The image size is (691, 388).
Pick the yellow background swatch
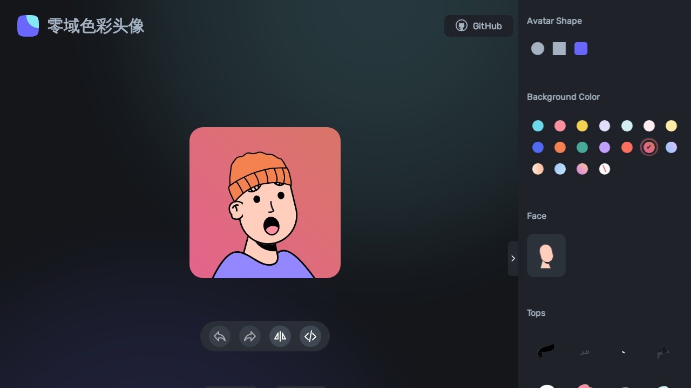(582, 126)
